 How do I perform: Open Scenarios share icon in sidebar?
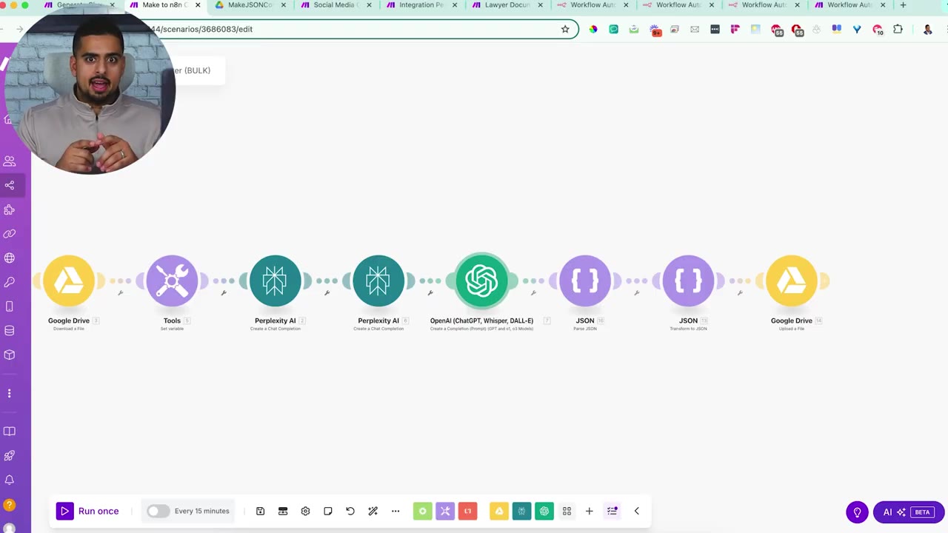[x=10, y=185]
